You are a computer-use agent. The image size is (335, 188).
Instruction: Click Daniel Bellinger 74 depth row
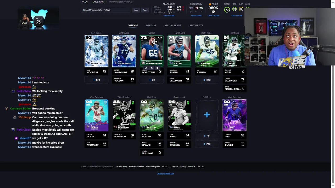(x=234, y=80)
